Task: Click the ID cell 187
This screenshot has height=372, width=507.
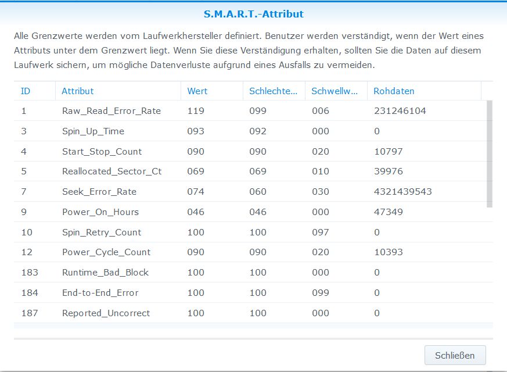Action: coord(30,313)
